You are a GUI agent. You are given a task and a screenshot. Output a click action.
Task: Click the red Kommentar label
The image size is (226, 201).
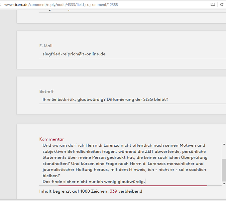coord(51,139)
